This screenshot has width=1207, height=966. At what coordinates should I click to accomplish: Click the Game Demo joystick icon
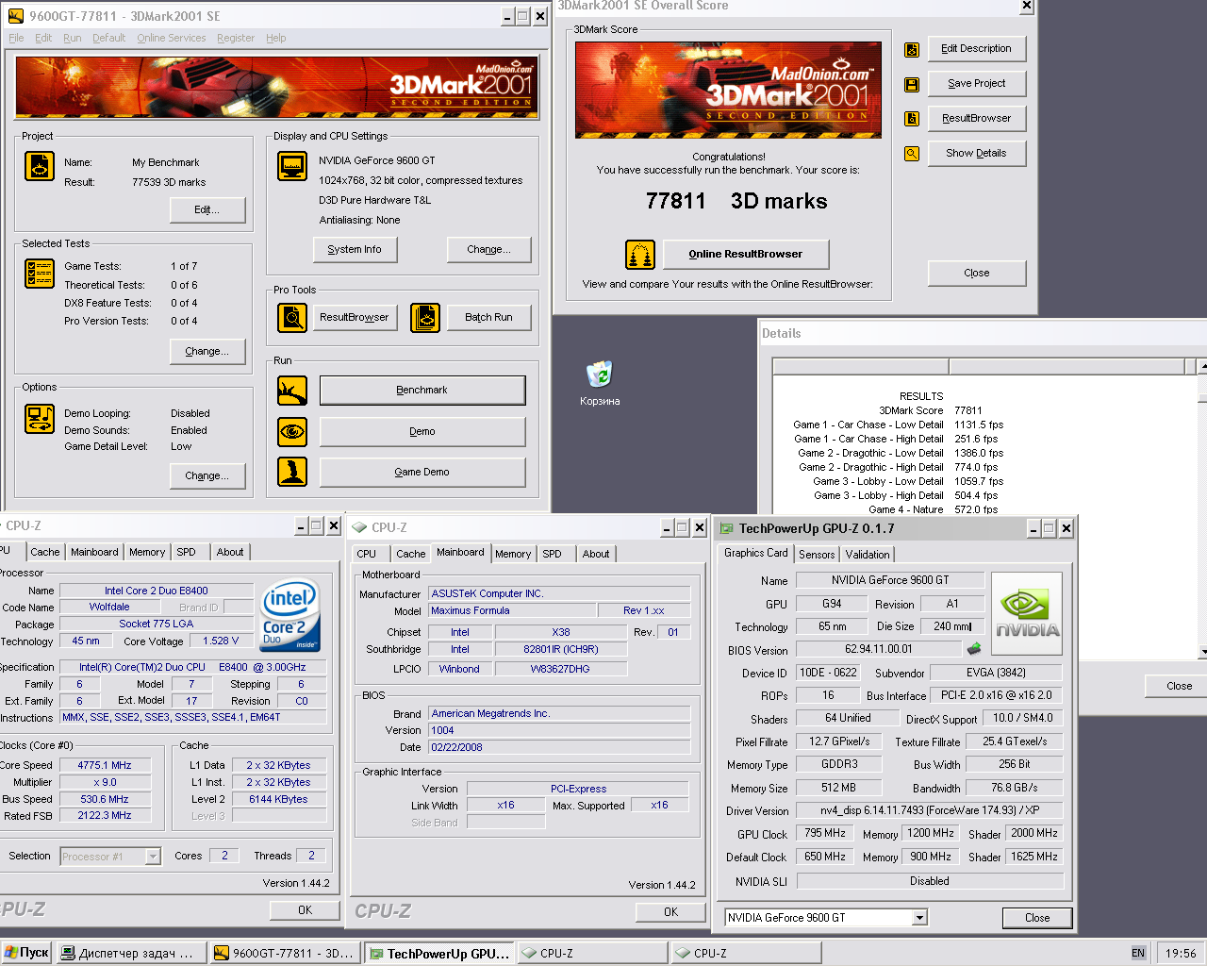pos(291,472)
